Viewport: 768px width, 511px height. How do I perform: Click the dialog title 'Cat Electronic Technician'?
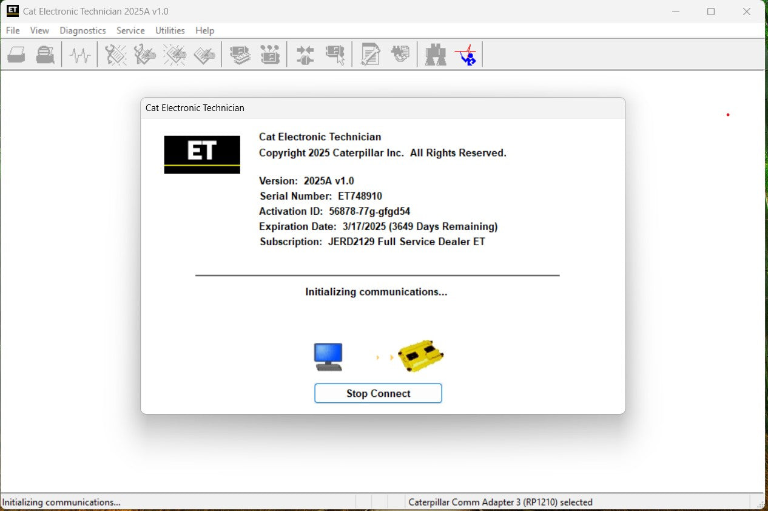click(195, 108)
